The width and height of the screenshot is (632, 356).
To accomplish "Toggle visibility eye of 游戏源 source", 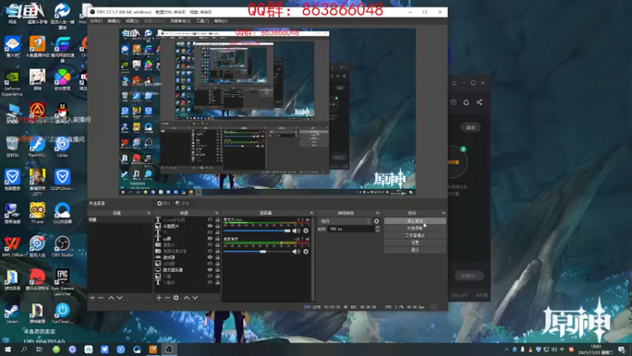I will pyautogui.click(x=210, y=257).
